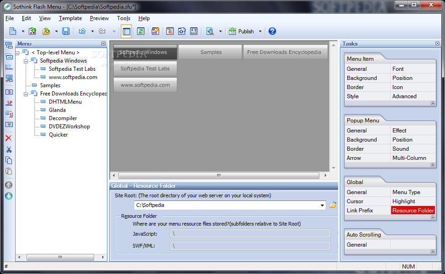Click the red-line separator sidebar icon
The width and height of the screenshot is (445, 274).
(9, 68)
